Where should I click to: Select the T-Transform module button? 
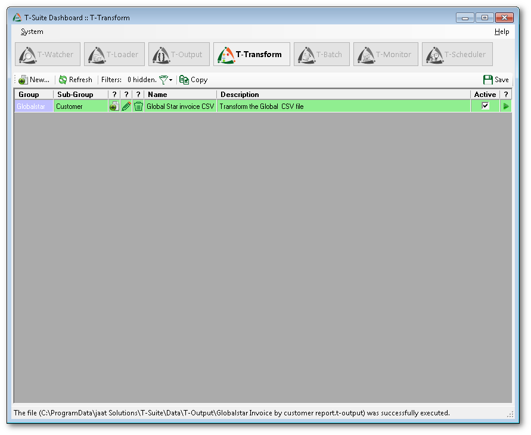click(x=251, y=54)
